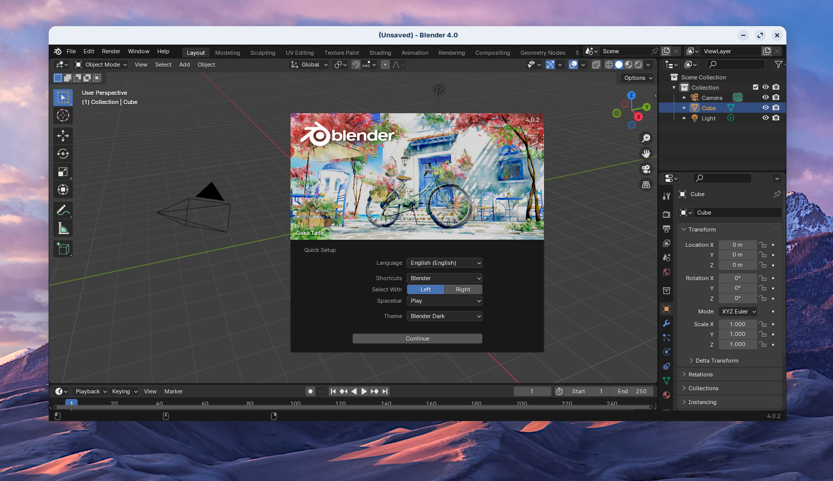Open the Render menu

[x=111, y=51]
